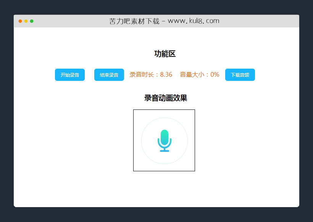Stop recording using the 结束录音 button
313x222 pixels.
click(109, 75)
